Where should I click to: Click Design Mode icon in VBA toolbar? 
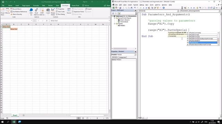point(149,8)
